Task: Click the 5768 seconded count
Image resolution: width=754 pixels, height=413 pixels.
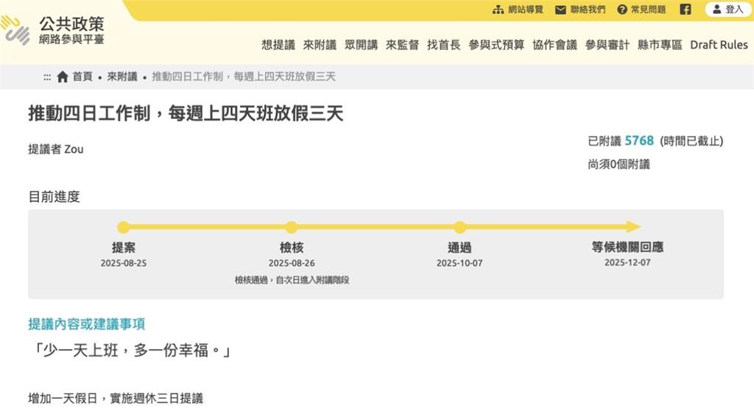Action: (x=639, y=140)
